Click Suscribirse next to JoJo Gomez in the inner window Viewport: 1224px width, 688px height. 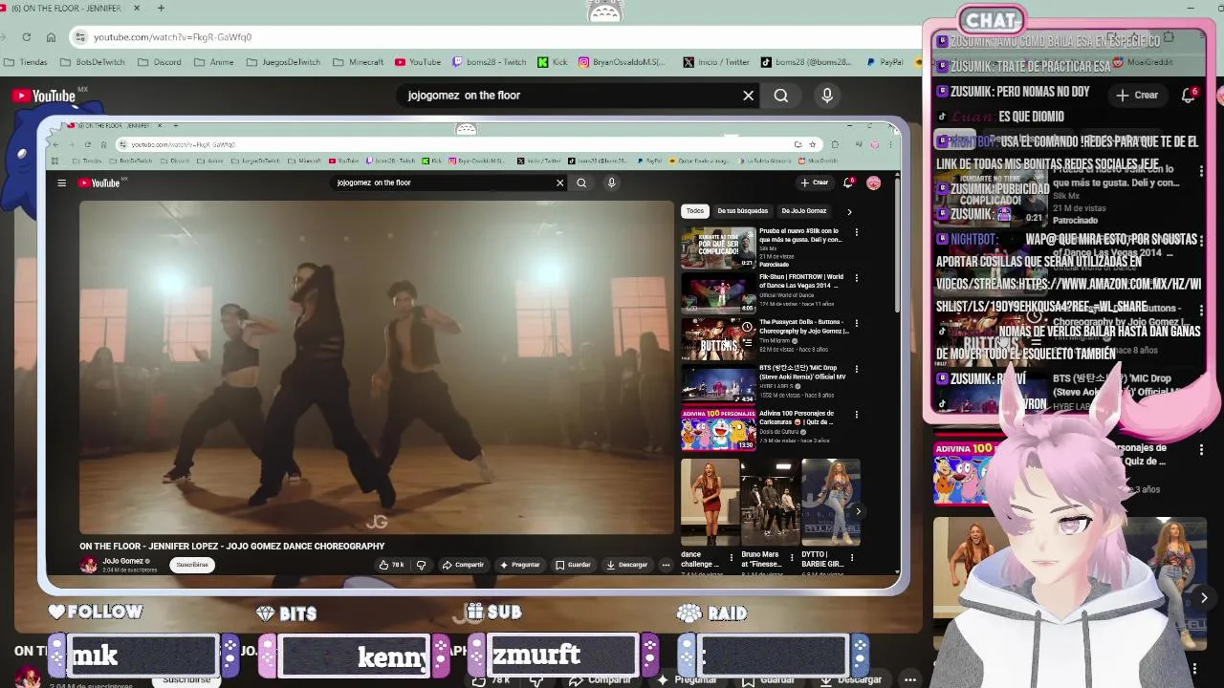tap(192, 565)
